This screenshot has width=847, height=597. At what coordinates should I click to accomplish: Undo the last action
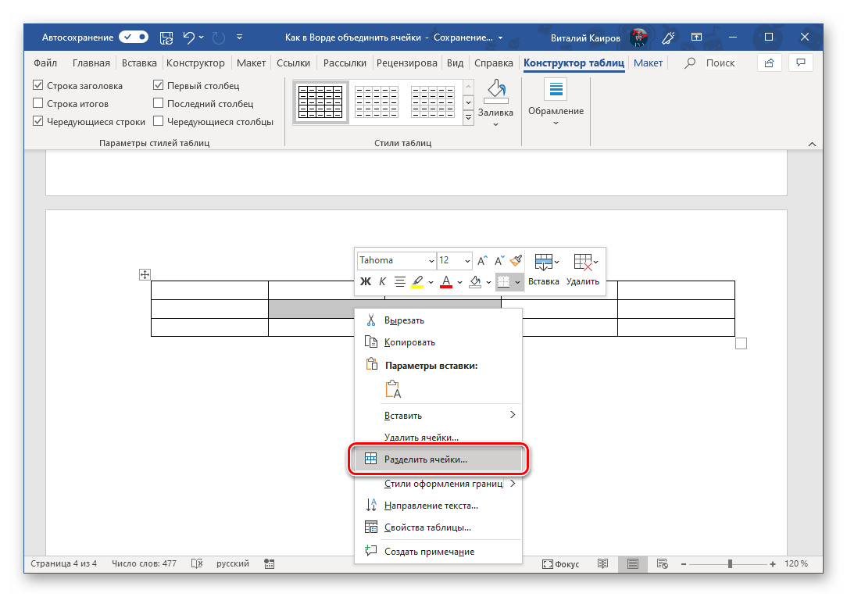pos(188,38)
